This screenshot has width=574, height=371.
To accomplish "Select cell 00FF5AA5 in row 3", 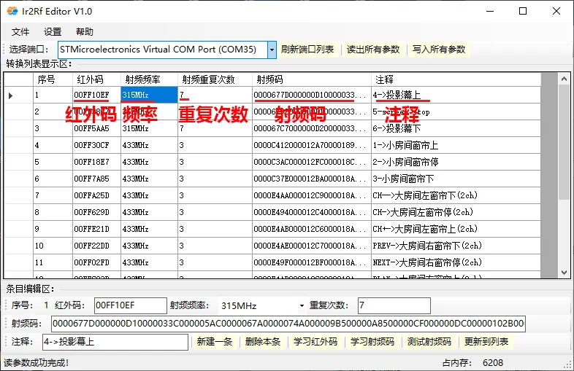I will point(96,129).
